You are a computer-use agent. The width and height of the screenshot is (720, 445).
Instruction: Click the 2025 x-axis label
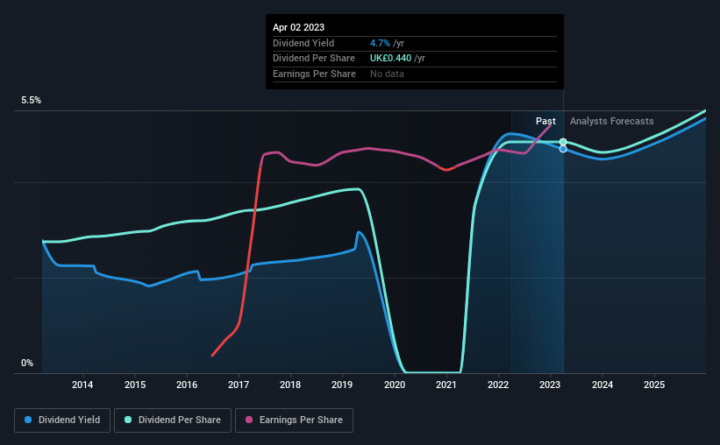click(654, 385)
